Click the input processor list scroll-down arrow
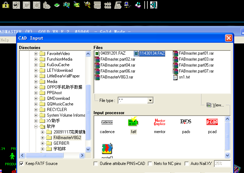The image size is (244, 173). click(227, 155)
